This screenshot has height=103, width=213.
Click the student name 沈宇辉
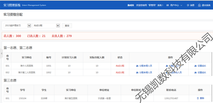click(44, 98)
